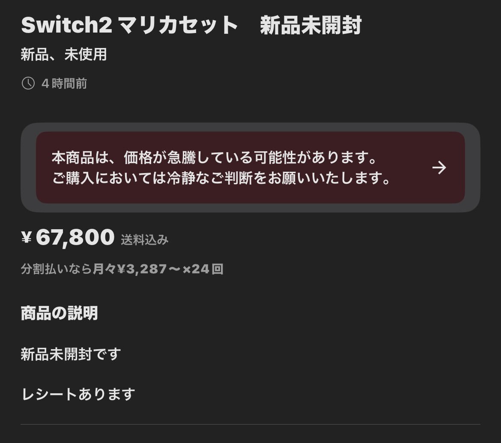Click the gray border around warning banner

tap(250, 127)
